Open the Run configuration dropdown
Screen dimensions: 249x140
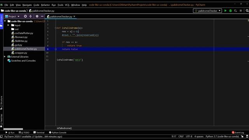pyautogui.click(x=207, y=11)
